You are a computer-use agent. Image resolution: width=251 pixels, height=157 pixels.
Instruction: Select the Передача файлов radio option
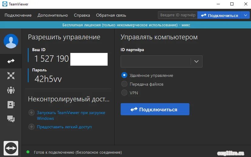[124, 84]
